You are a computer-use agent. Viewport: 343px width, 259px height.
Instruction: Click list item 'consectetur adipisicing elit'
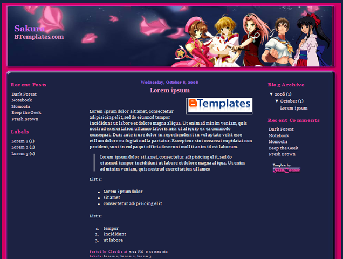[x=133, y=203]
